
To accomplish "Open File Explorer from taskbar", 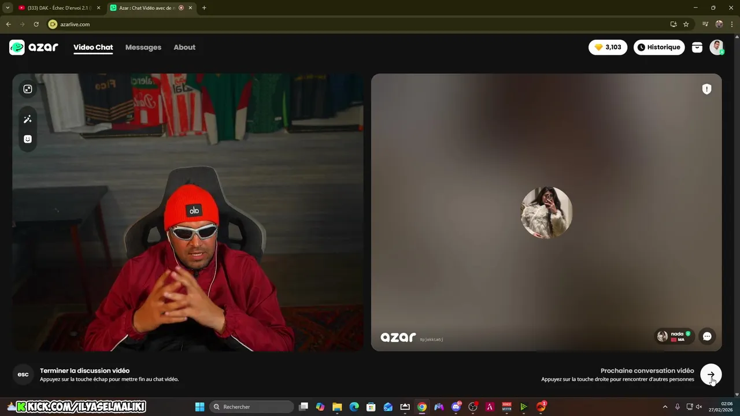I will coord(337,407).
